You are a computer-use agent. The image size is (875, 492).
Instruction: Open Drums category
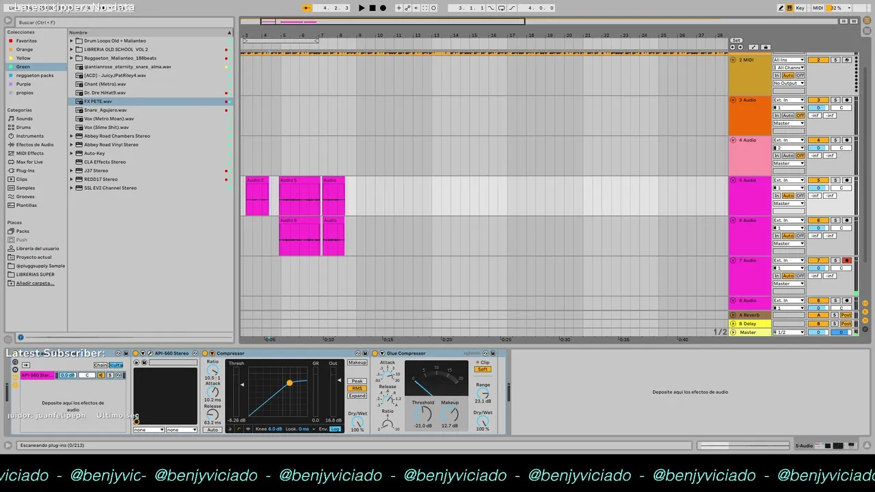[23, 127]
